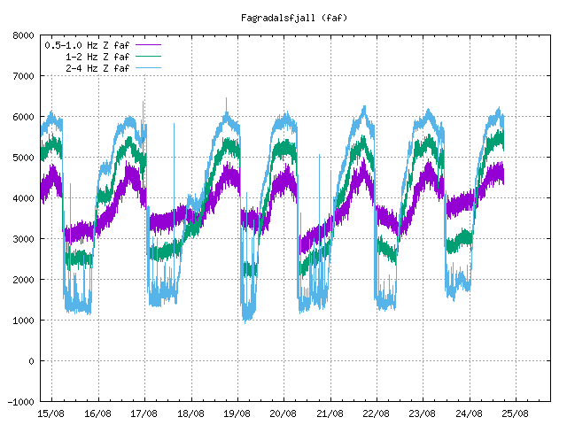The height and width of the screenshot is (425, 567).
Task: Pick the 19/08 date on the time axis
Action: tap(237, 413)
